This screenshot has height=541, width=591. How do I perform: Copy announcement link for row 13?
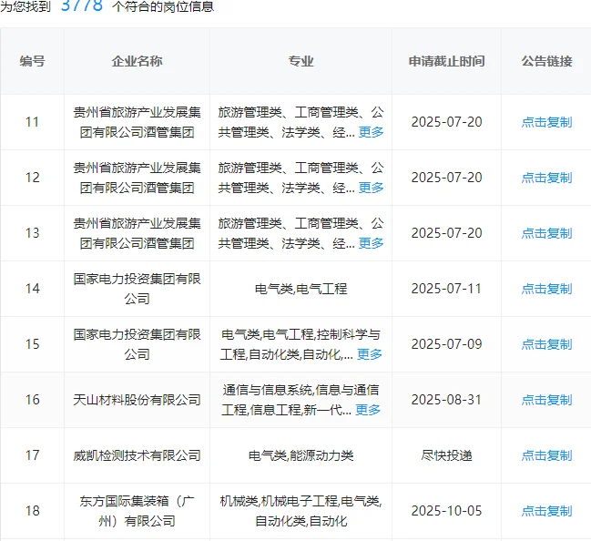tap(546, 233)
